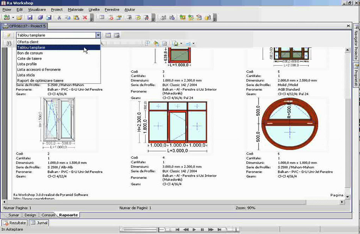Select the OFR06137 - Proiect 5 document tab
This screenshot has height=234, width=360.
(25, 26)
